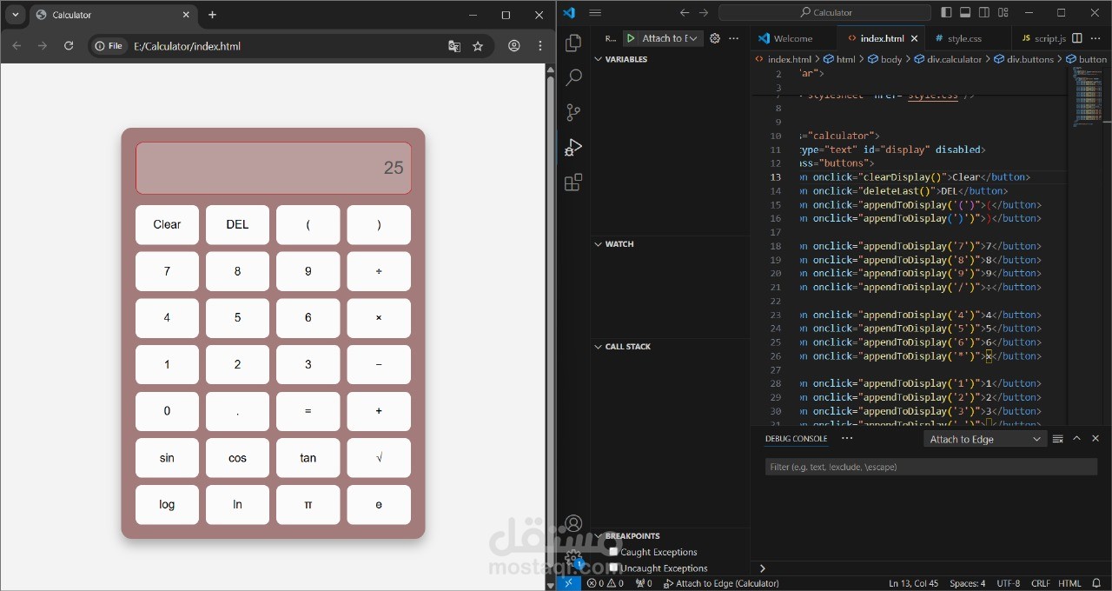
Task: Open the Source Control view
Action: pos(573,112)
